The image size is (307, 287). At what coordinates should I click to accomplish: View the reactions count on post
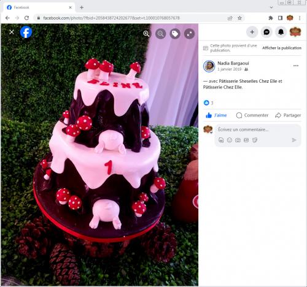click(209, 103)
